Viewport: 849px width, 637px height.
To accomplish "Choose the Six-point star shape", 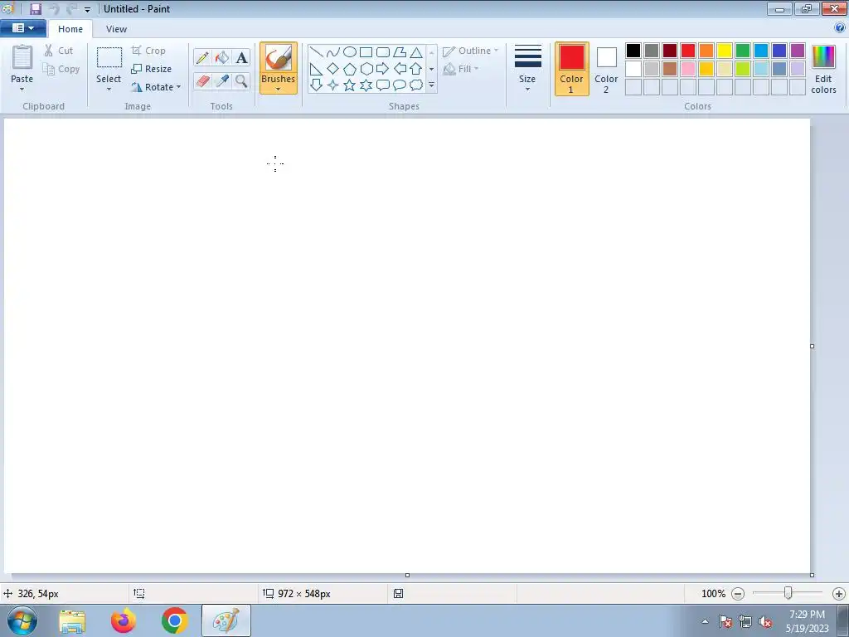I will coord(366,85).
